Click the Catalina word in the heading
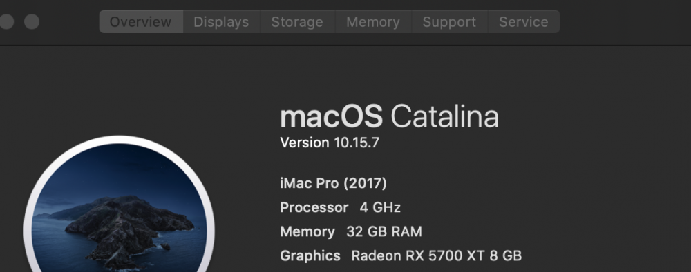The width and height of the screenshot is (691, 272). 444,117
